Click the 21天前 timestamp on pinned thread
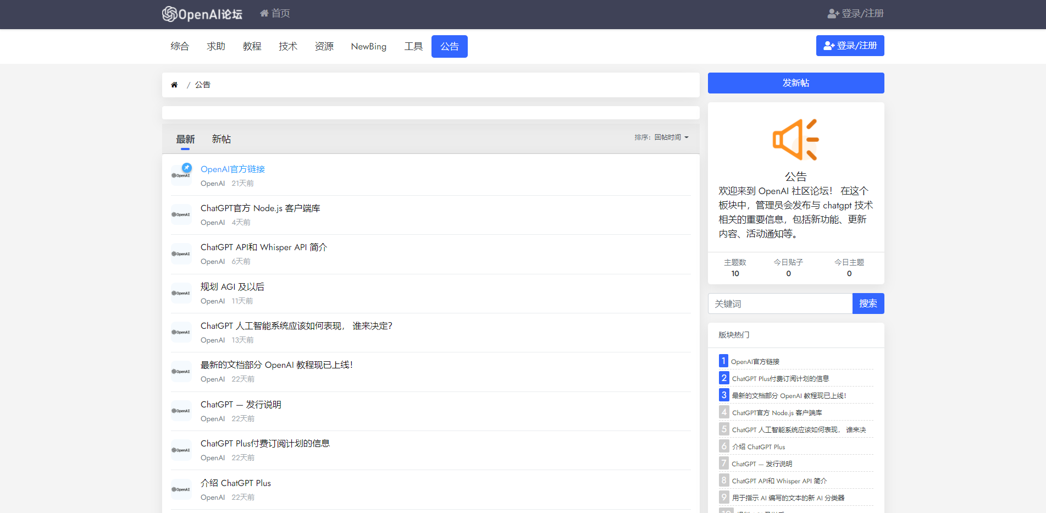Image resolution: width=1046 pixels, height=513 pixels. click(x=242, y=184)
